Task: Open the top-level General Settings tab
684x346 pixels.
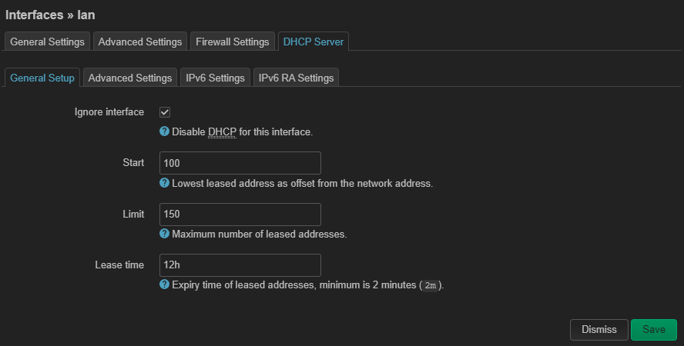Action: pyautogui.click(x=47, y=42)
